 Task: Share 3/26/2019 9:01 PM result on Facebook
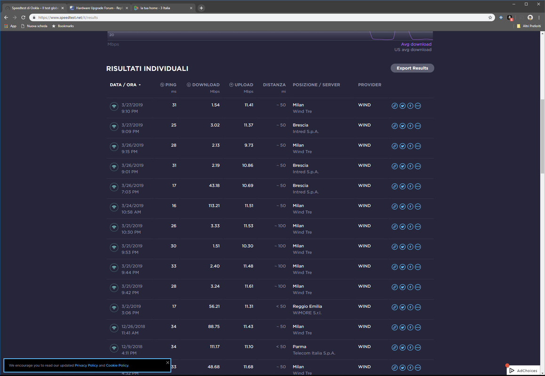410,166
